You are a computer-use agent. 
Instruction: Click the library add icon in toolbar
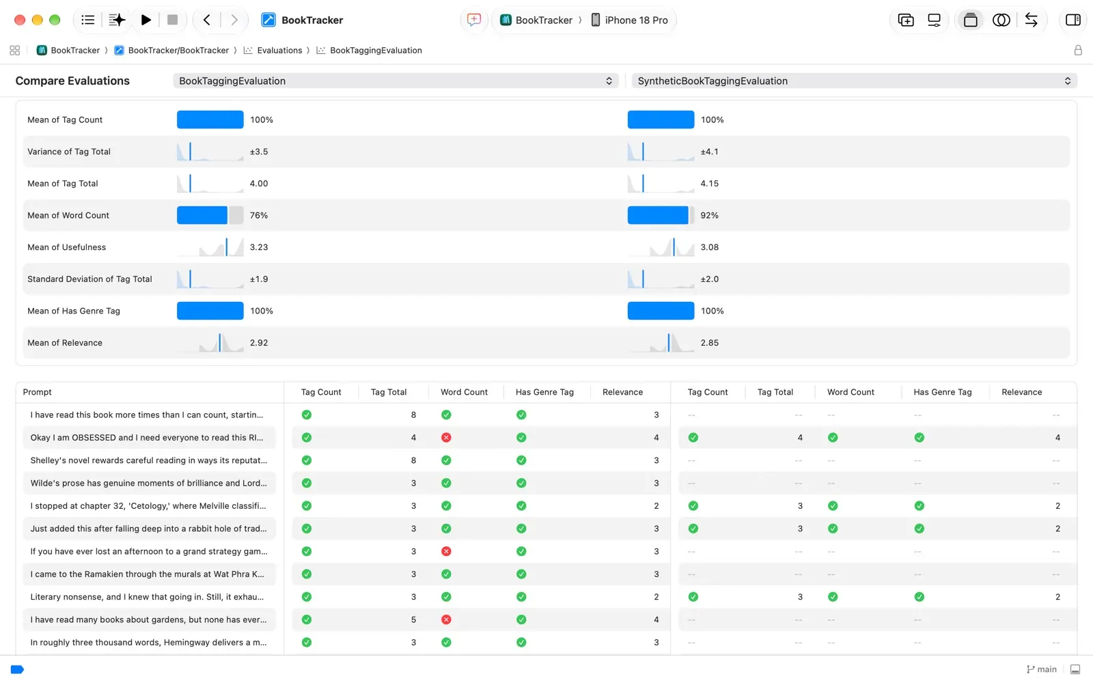coord(906,20)
